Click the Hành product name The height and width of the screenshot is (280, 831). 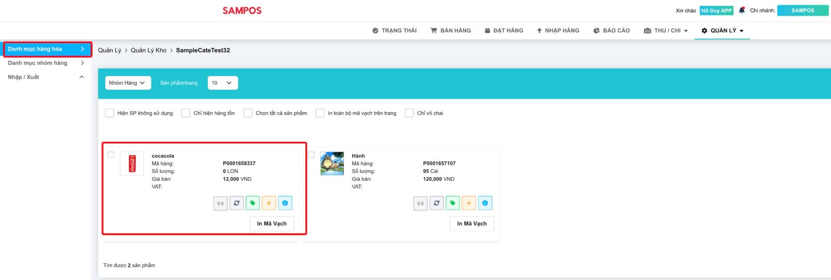coord(358,156)
